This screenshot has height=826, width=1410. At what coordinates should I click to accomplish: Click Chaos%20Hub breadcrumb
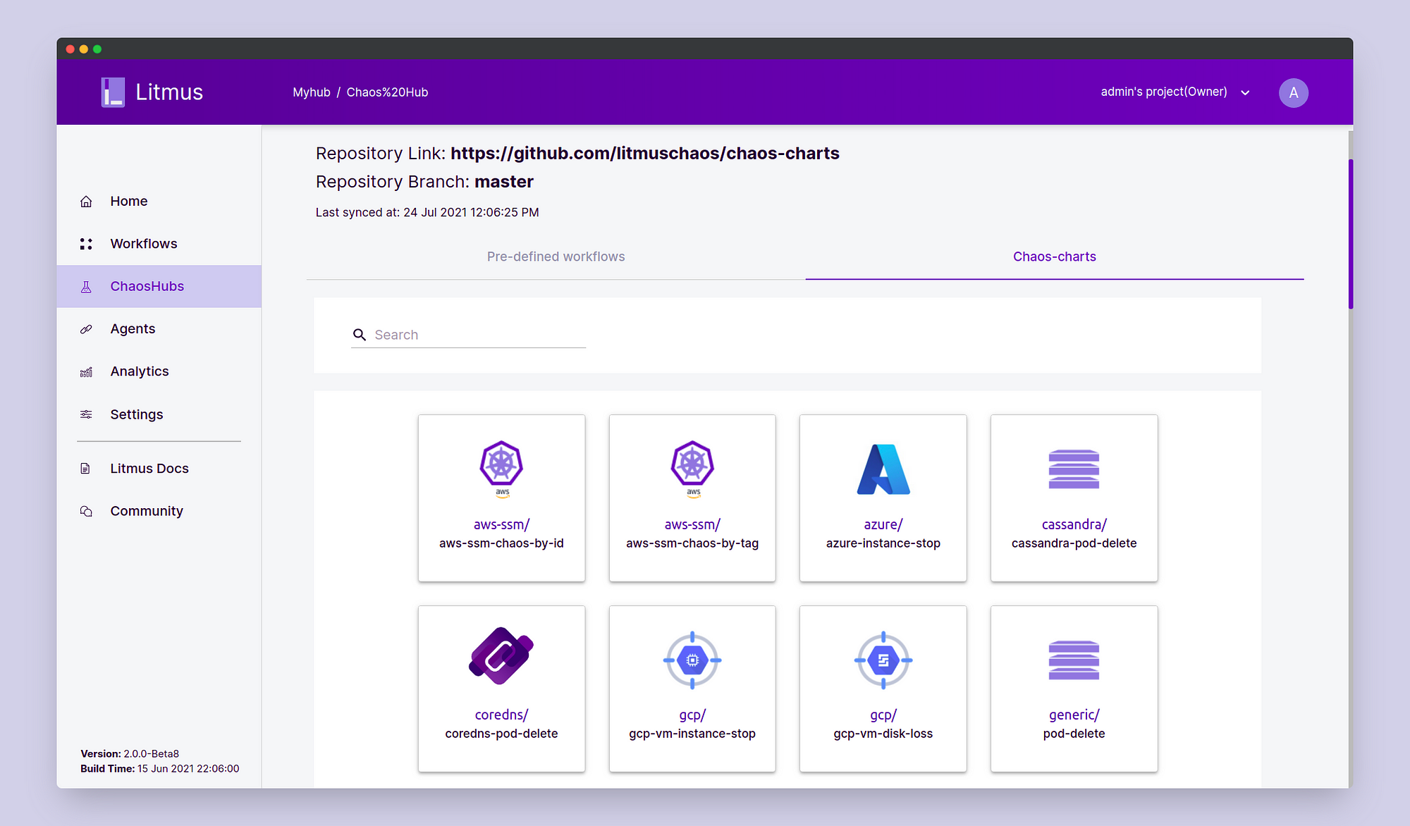tap(387, 92)
